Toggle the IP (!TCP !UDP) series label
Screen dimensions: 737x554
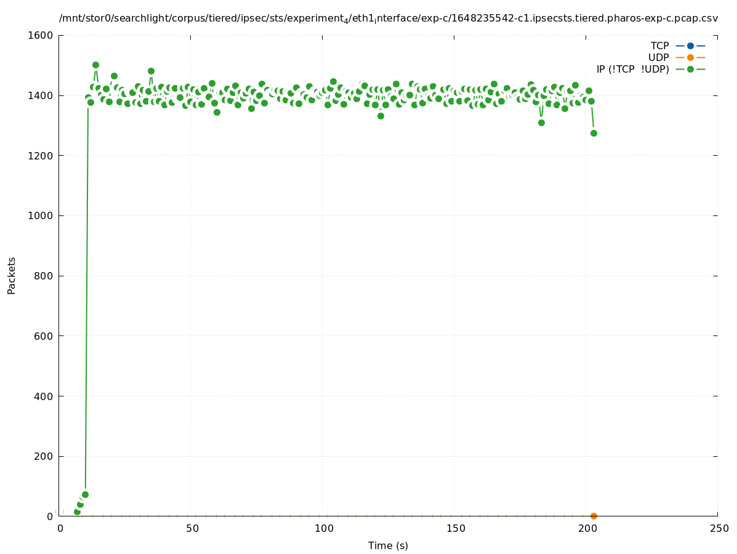pyautogui.click(x=632, y=69)
